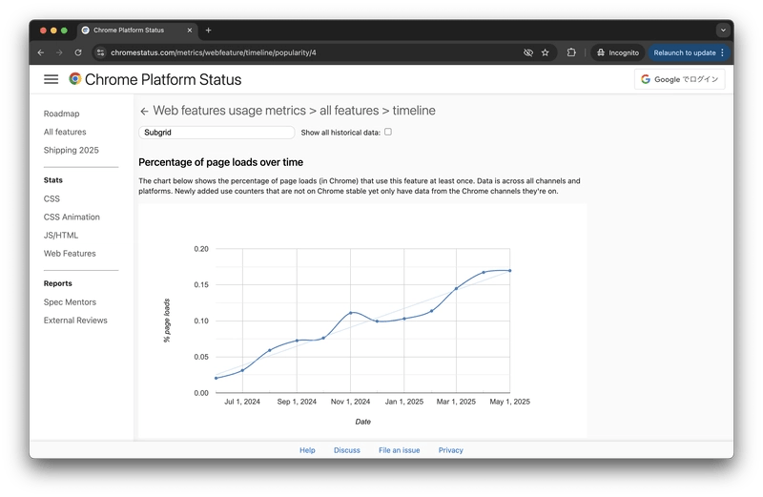
Task: Click the Subgrid feature search field
Action: point(217,133)
